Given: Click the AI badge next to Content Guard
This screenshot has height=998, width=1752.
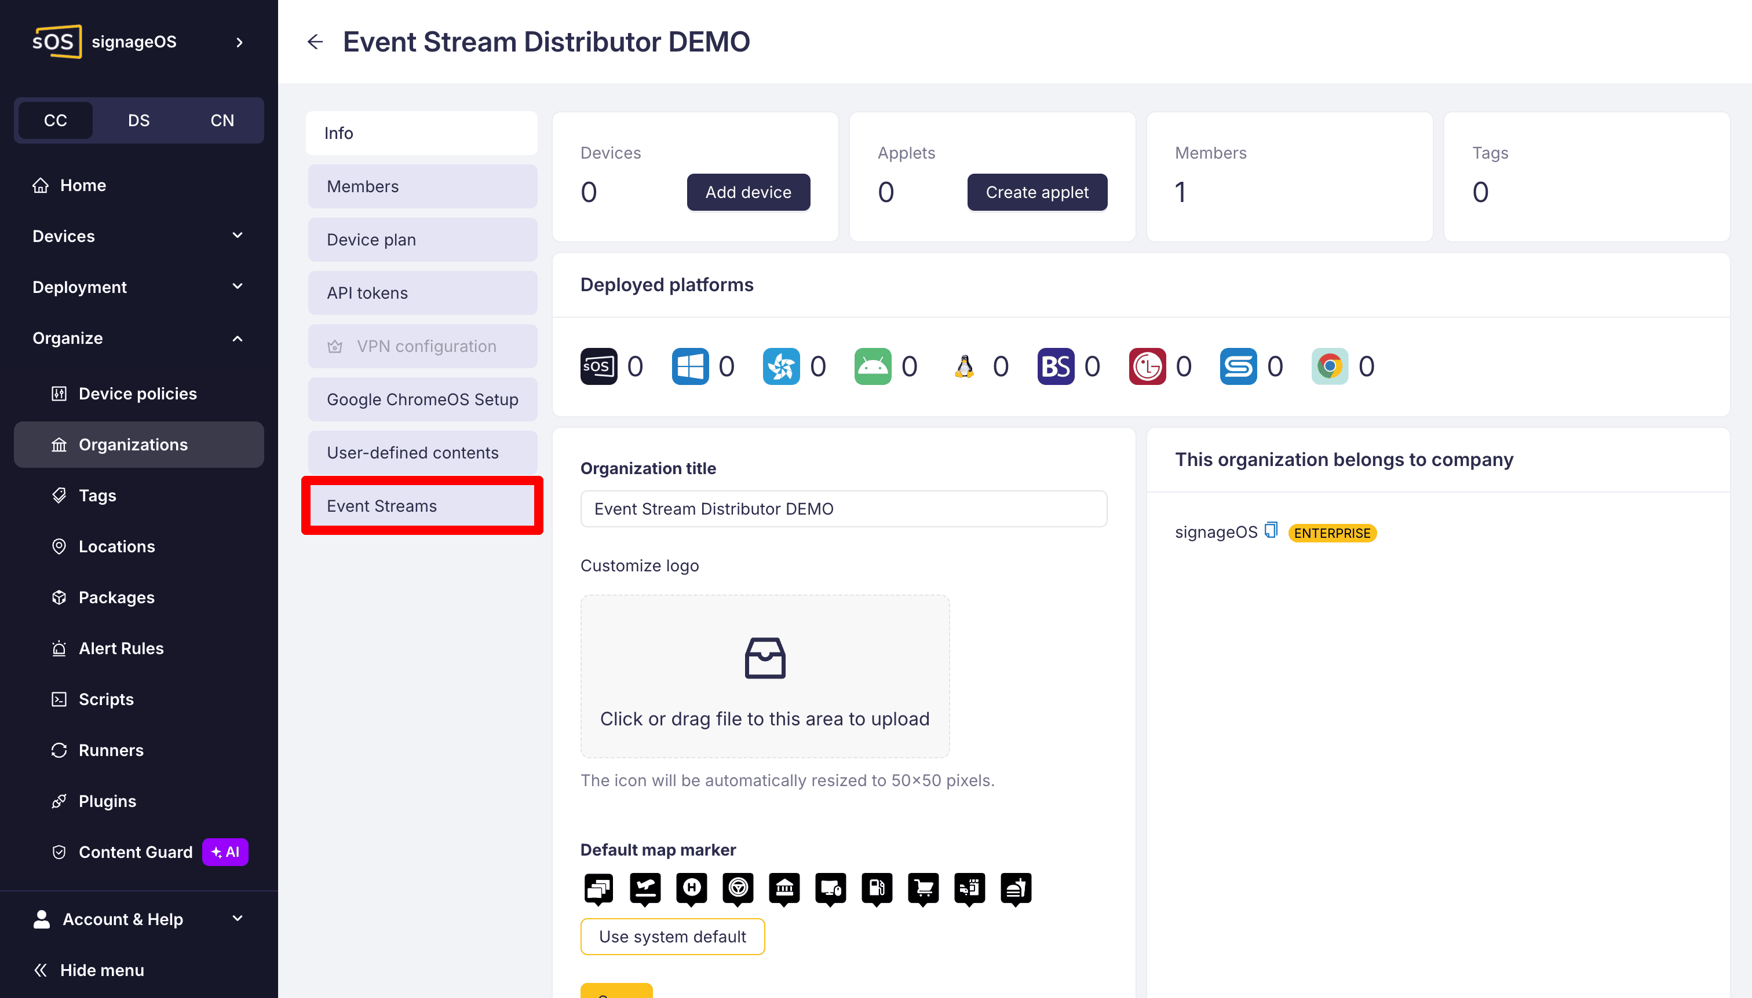Looking at the screenshot, I should click(x=225, y=852).
